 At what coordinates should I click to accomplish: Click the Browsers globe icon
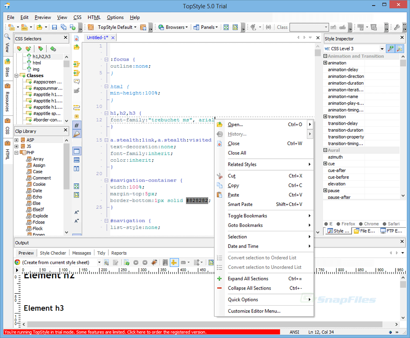pos(161,27)
